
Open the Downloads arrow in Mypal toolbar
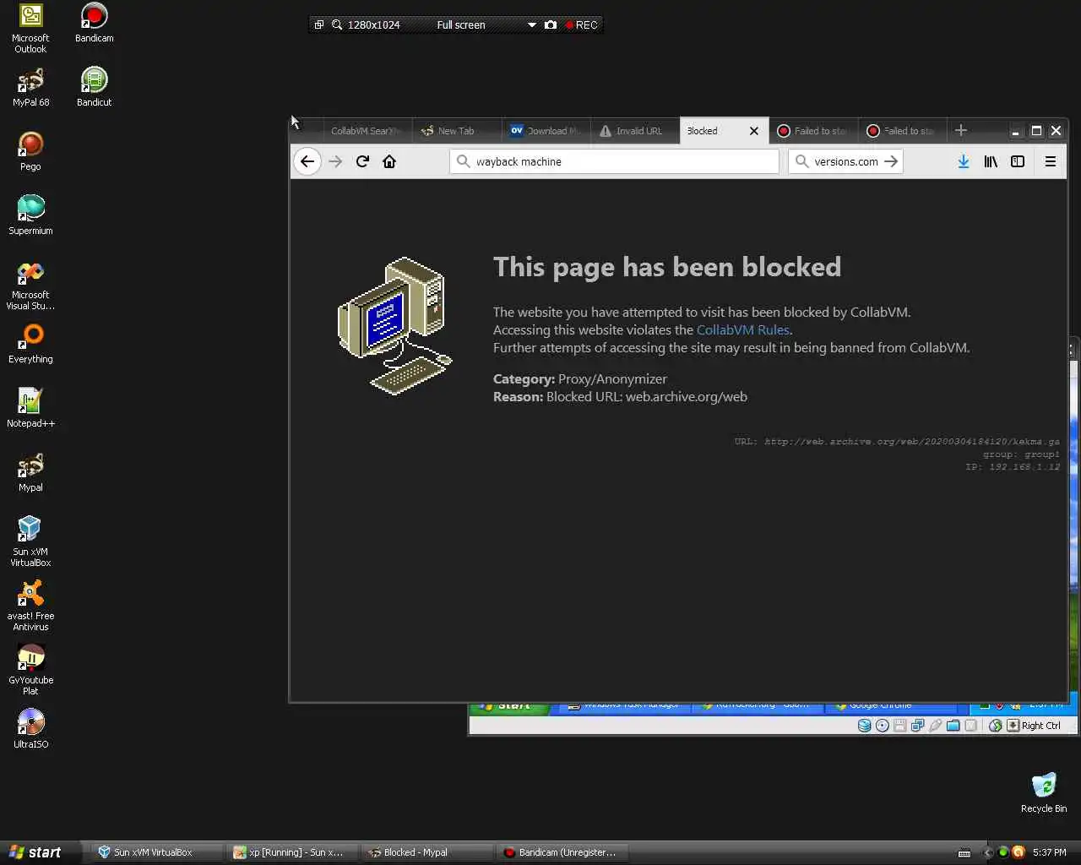click(963, 161)
